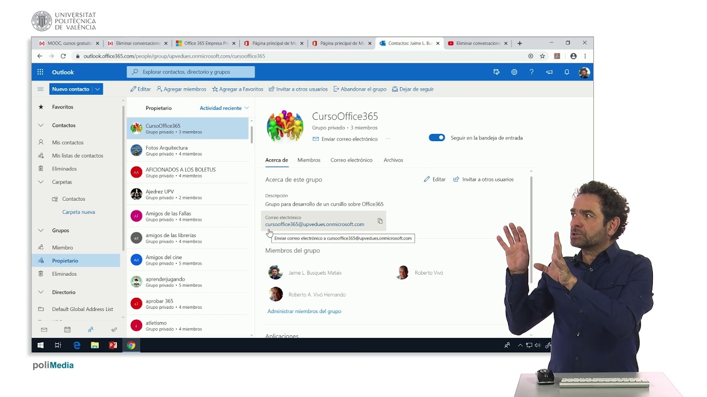707x397 pixels.
Task: Click the megaphone feedback icon
Action: [549, 72]
